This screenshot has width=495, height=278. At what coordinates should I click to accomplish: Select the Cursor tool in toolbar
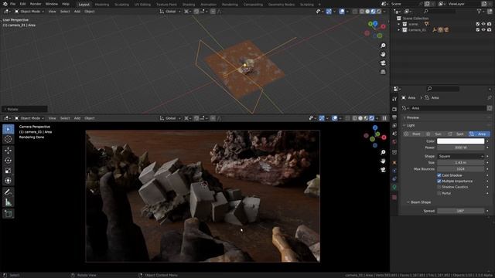pos(9,139)
